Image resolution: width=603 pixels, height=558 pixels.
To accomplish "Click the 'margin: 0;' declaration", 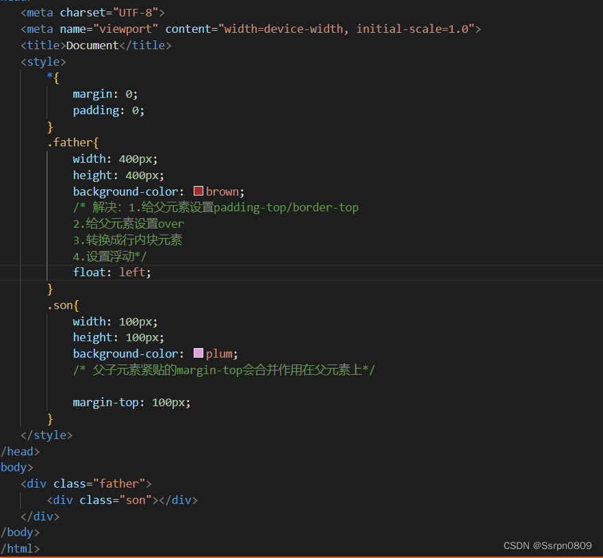I will [x=105, y=94].
